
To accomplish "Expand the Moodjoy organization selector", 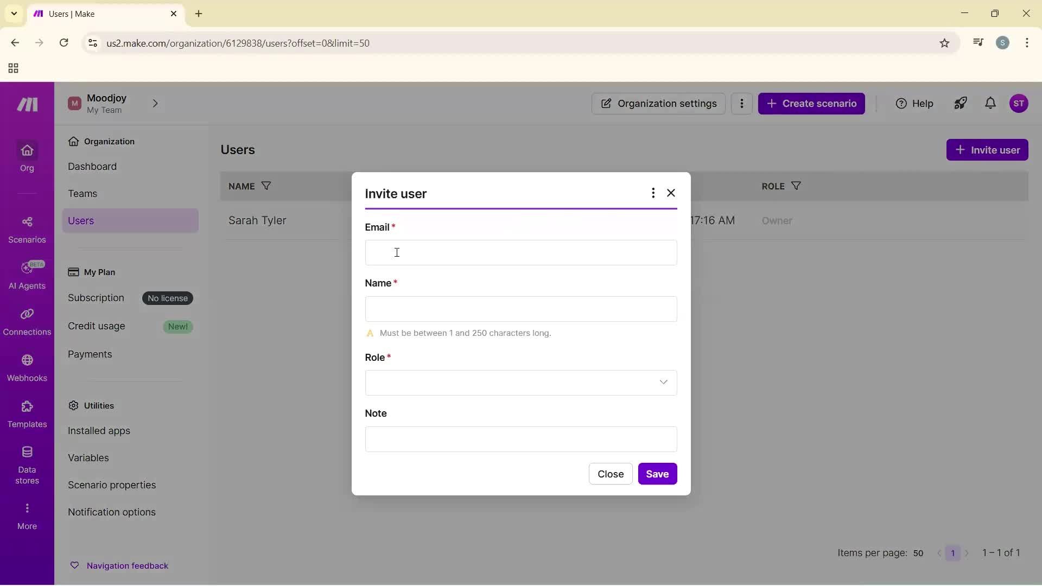I will (x=156, y=104).
